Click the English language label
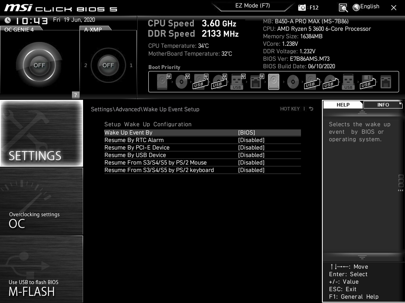 tap(370, 6)
